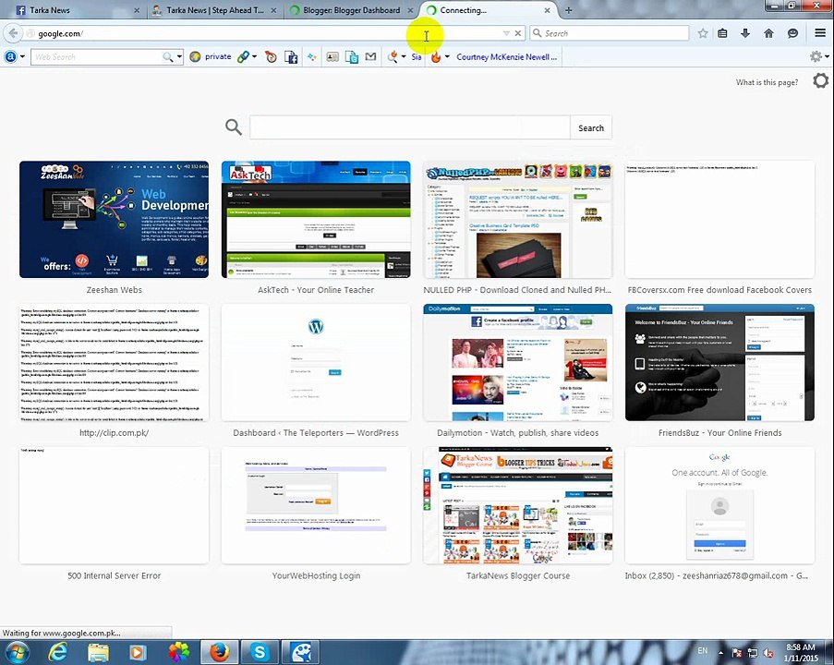
Task: Launch Internet Explorer from the taskbar
Action: click(x=57, y=652)
